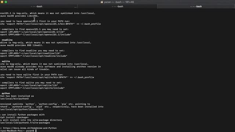Click the home folder icon in title bar
The height and width of the screenshot is (132, 235).
click(x=102, y=2)
